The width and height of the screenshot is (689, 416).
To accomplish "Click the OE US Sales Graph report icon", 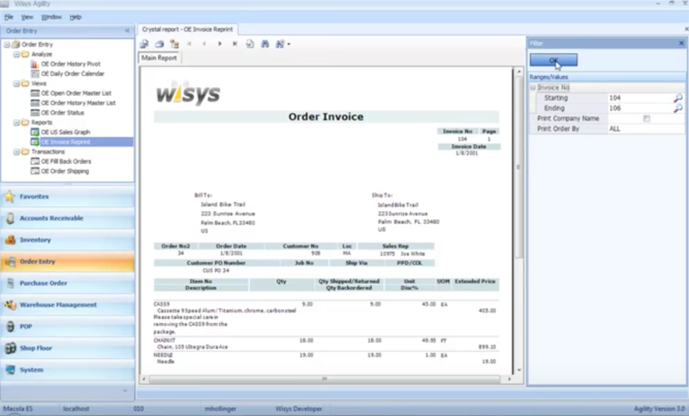I will point(35,132).
